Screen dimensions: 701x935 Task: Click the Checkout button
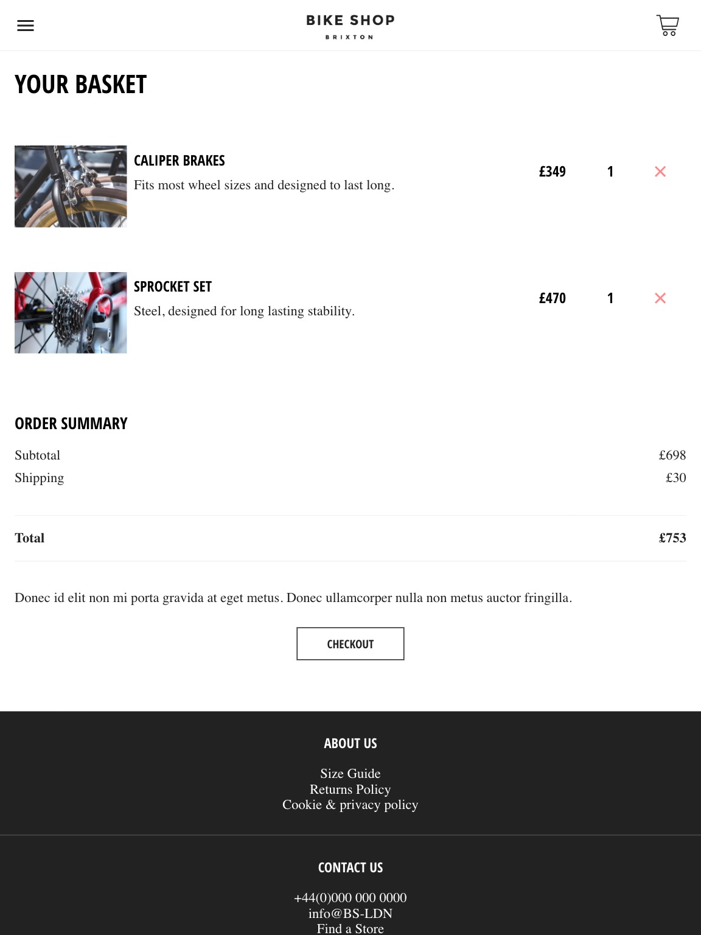350,643
